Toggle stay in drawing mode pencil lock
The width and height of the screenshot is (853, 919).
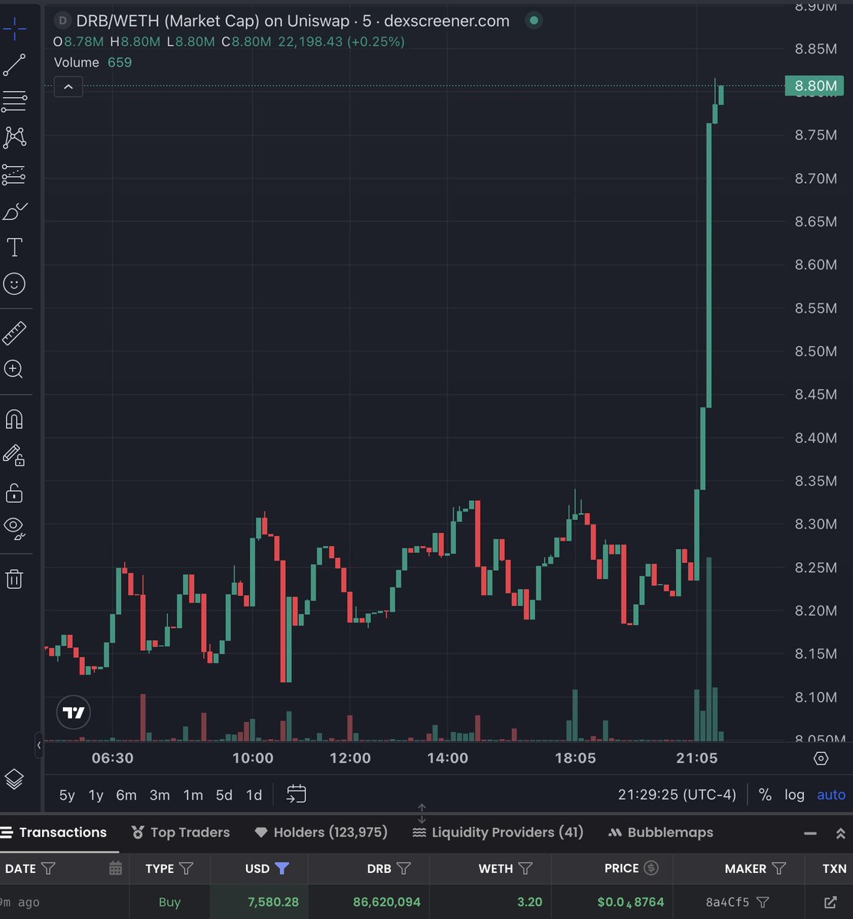click(14, 456)
